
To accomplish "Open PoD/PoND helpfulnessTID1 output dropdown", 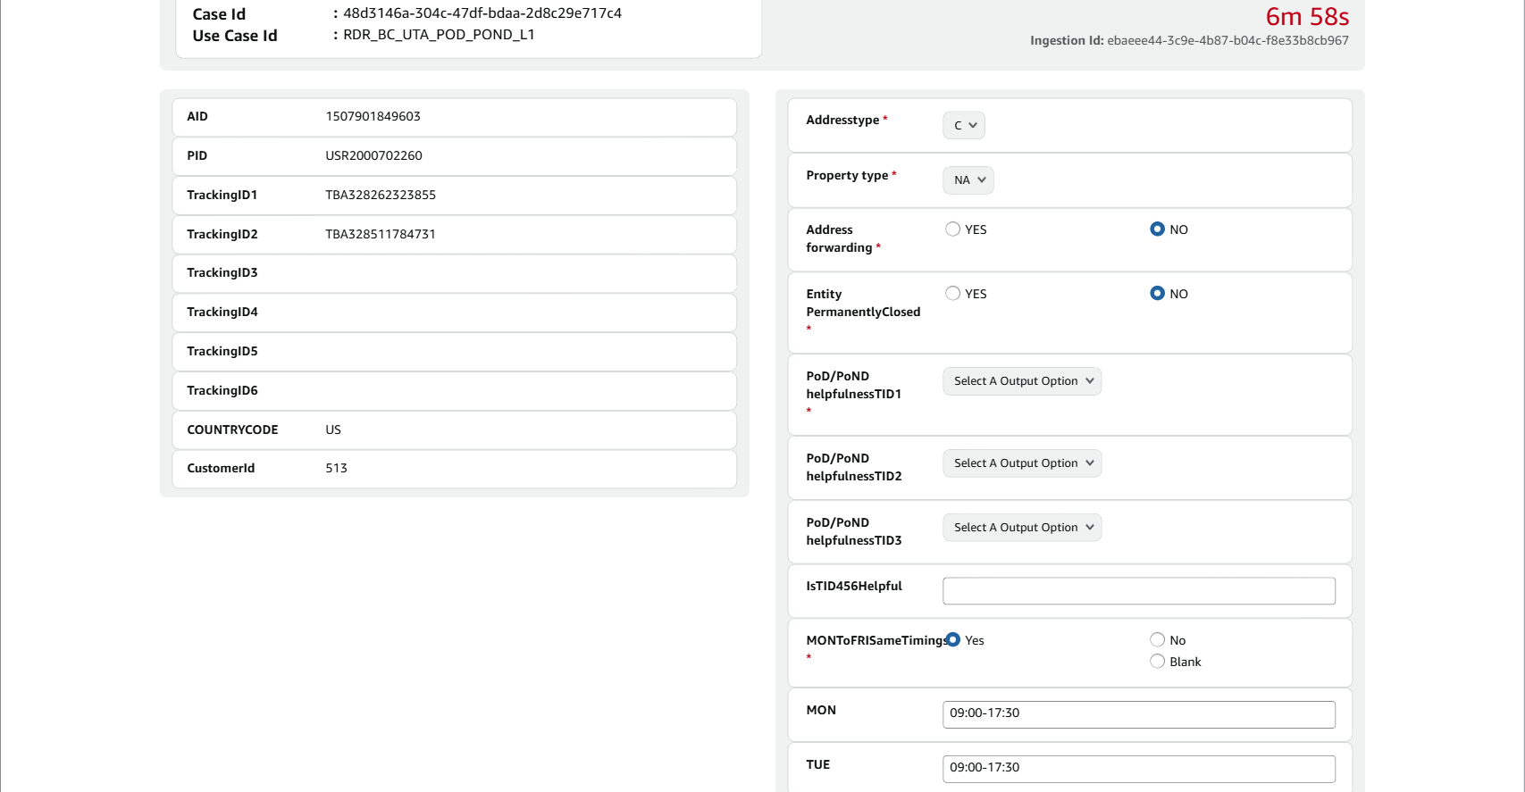I will (1022, 381).
